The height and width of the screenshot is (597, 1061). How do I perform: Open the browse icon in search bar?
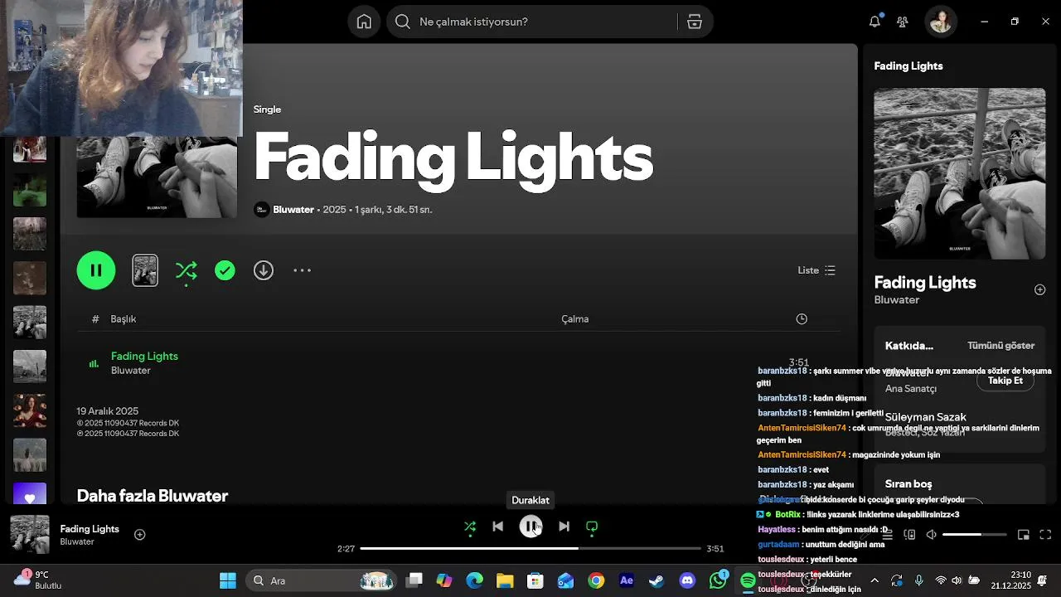pyautogui.click(x=695, y=22)
